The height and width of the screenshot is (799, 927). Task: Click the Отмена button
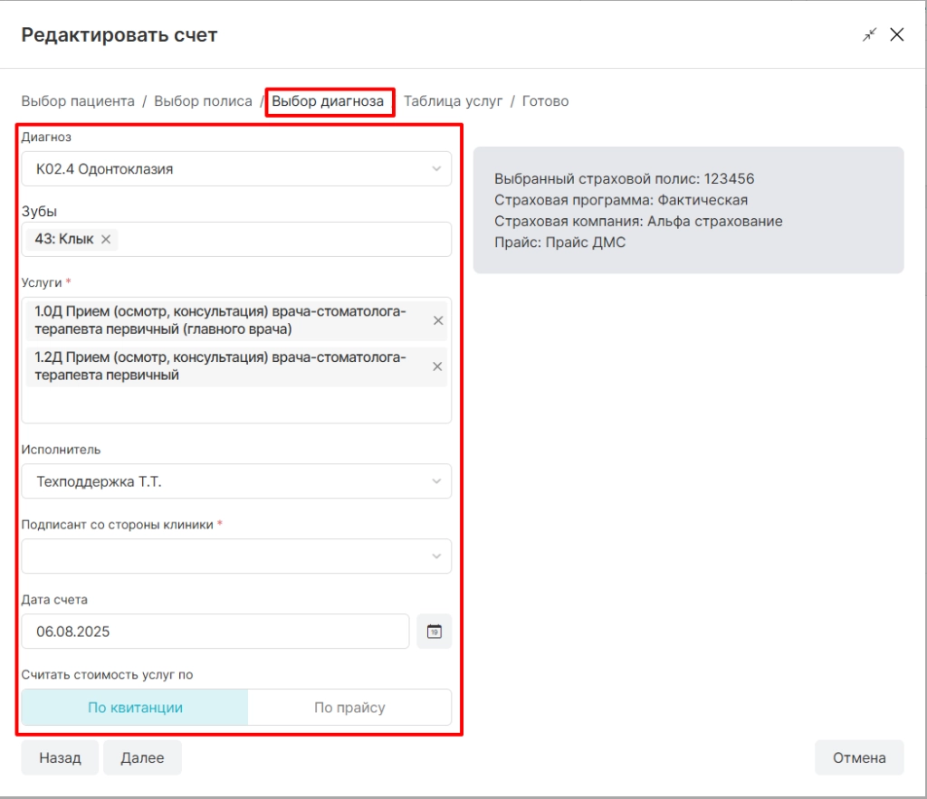tap(858, 758)
